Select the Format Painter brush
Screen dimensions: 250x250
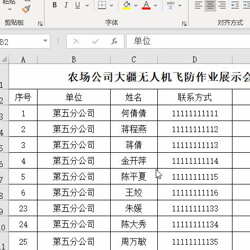point(26,10)
